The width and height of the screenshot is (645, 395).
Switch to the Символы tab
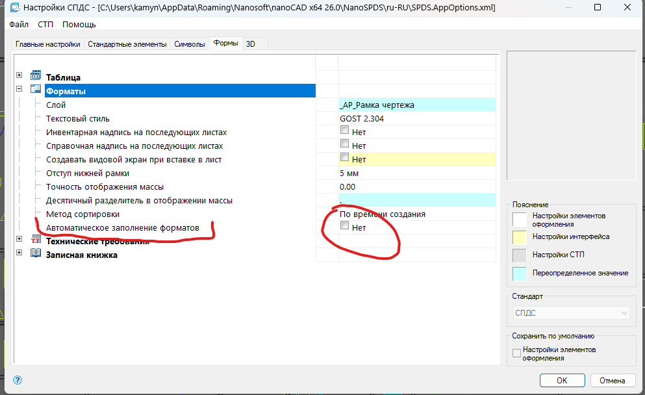coord(190,44)
